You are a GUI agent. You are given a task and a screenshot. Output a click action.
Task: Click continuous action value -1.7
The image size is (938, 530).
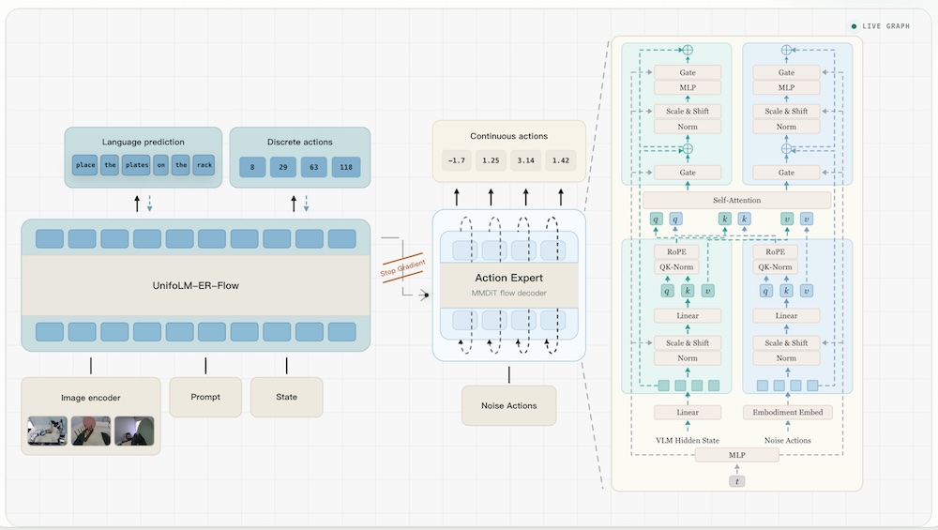457,160
